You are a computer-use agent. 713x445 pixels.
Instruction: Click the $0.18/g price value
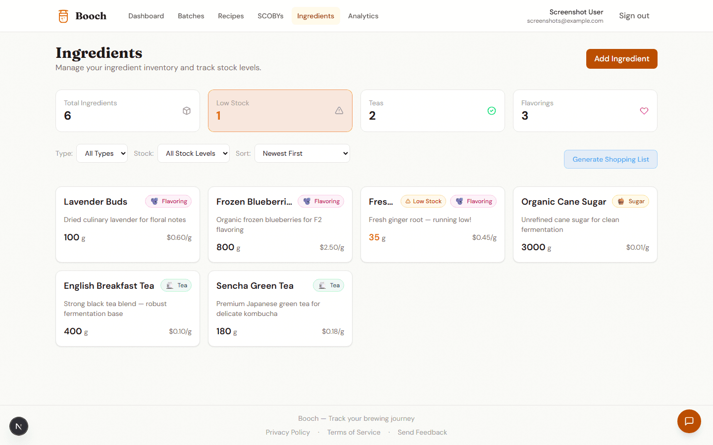(333, 331)
